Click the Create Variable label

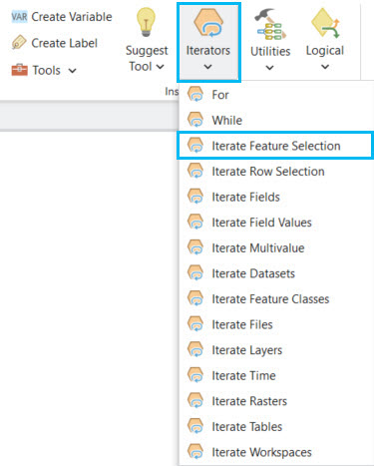pos(72,17)
